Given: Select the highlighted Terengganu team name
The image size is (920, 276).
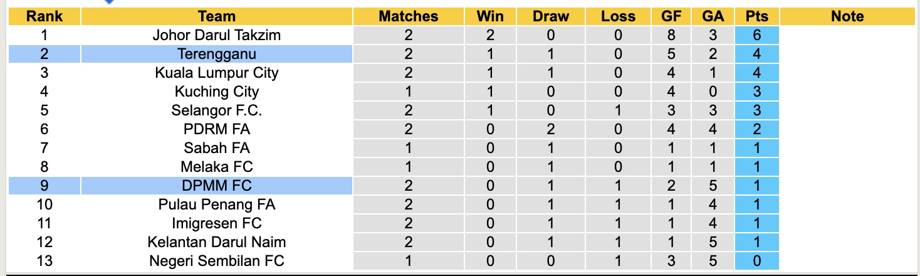Looking at the screenshot, I should 216,54.
